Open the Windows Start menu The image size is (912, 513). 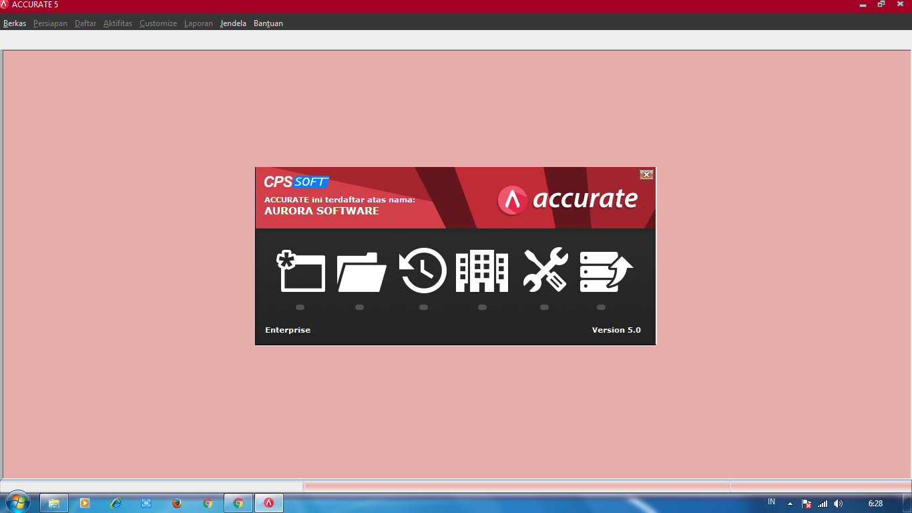coord(17,503)
